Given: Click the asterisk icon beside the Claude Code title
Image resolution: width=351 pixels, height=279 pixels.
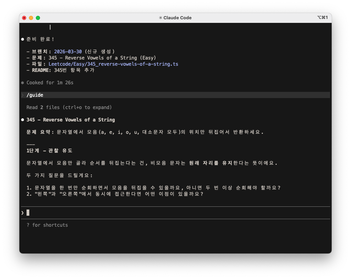Looking at the screenshot, I should tap(160, 18).
